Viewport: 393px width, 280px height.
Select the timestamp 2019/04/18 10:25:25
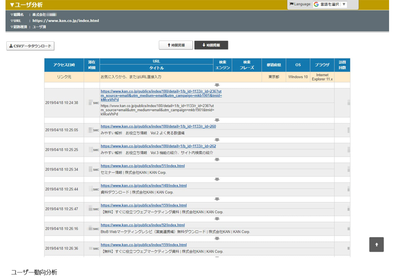(x=62, y=150)
